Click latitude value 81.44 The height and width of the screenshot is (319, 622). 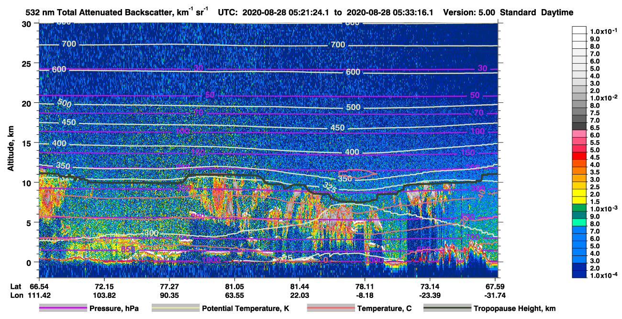click(299, 286)
